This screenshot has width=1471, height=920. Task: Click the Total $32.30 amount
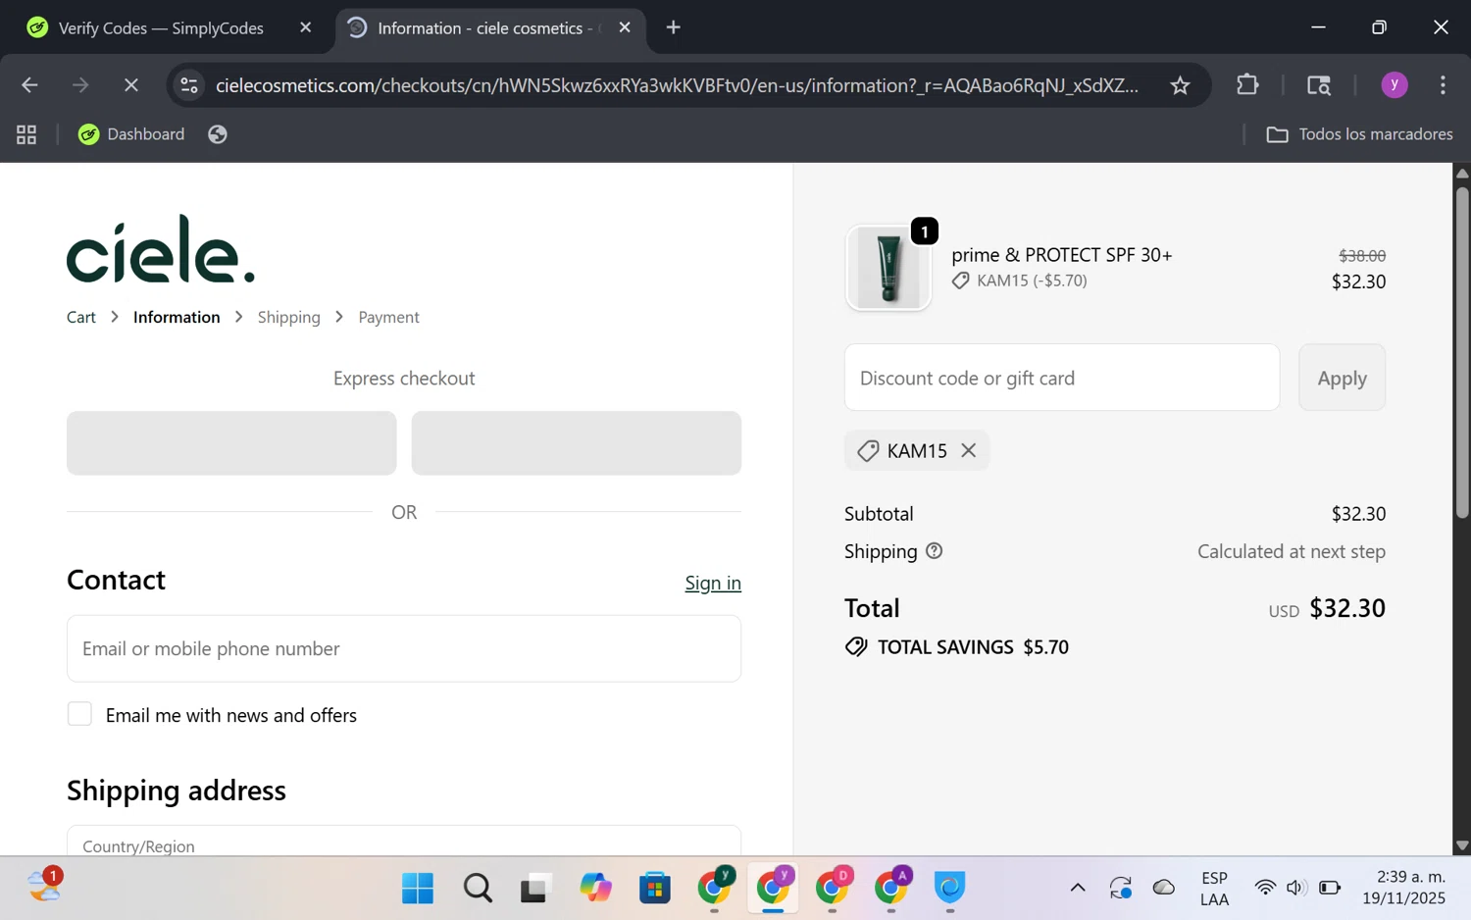pyautogui.click(x=1347, y=608)
